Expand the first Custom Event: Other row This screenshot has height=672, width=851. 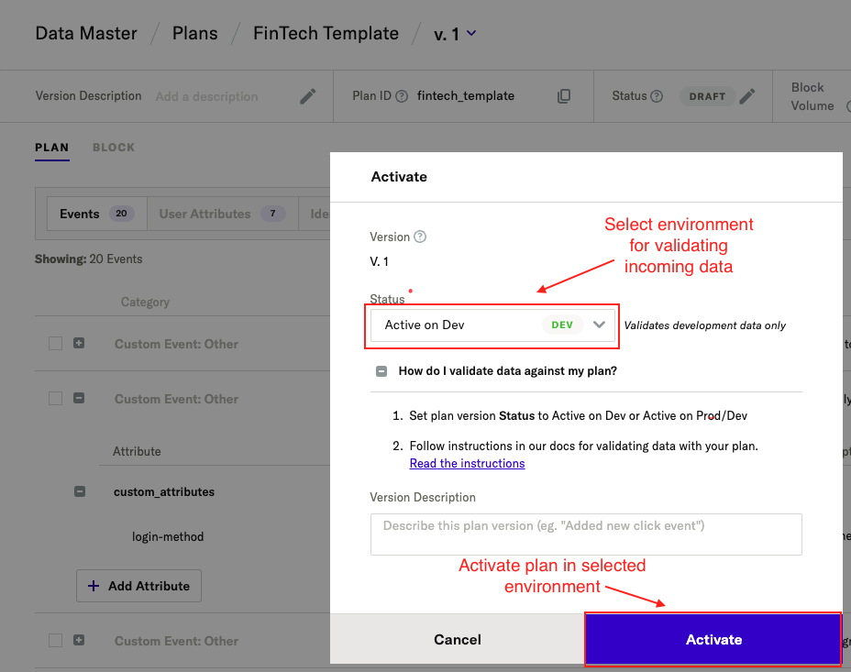coord(79,343)
